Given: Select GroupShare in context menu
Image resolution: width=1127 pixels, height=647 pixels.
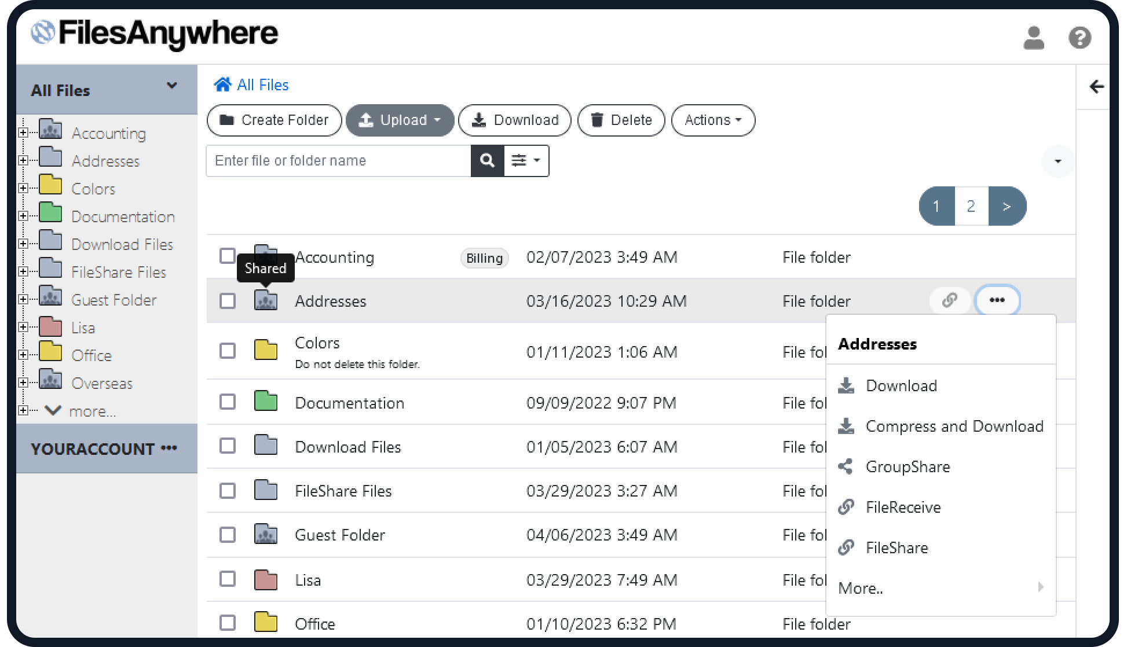Looking at the screenshot, I should tap(941, 466).
